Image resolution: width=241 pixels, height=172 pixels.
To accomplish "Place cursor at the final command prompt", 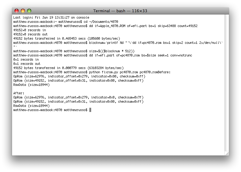I will coord(90,110).
